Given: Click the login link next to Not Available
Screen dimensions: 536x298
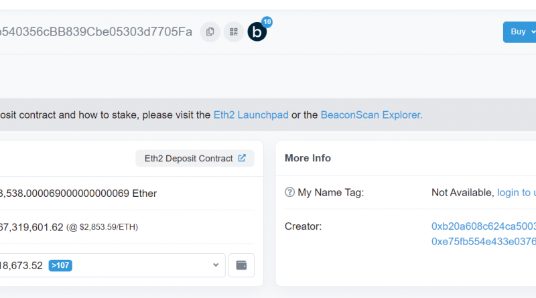Looking at the screenshot, I should [516, 193].
